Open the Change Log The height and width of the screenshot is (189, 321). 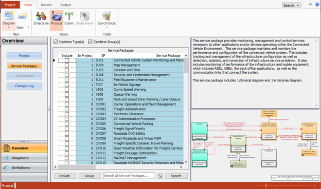tap(24, 86)
